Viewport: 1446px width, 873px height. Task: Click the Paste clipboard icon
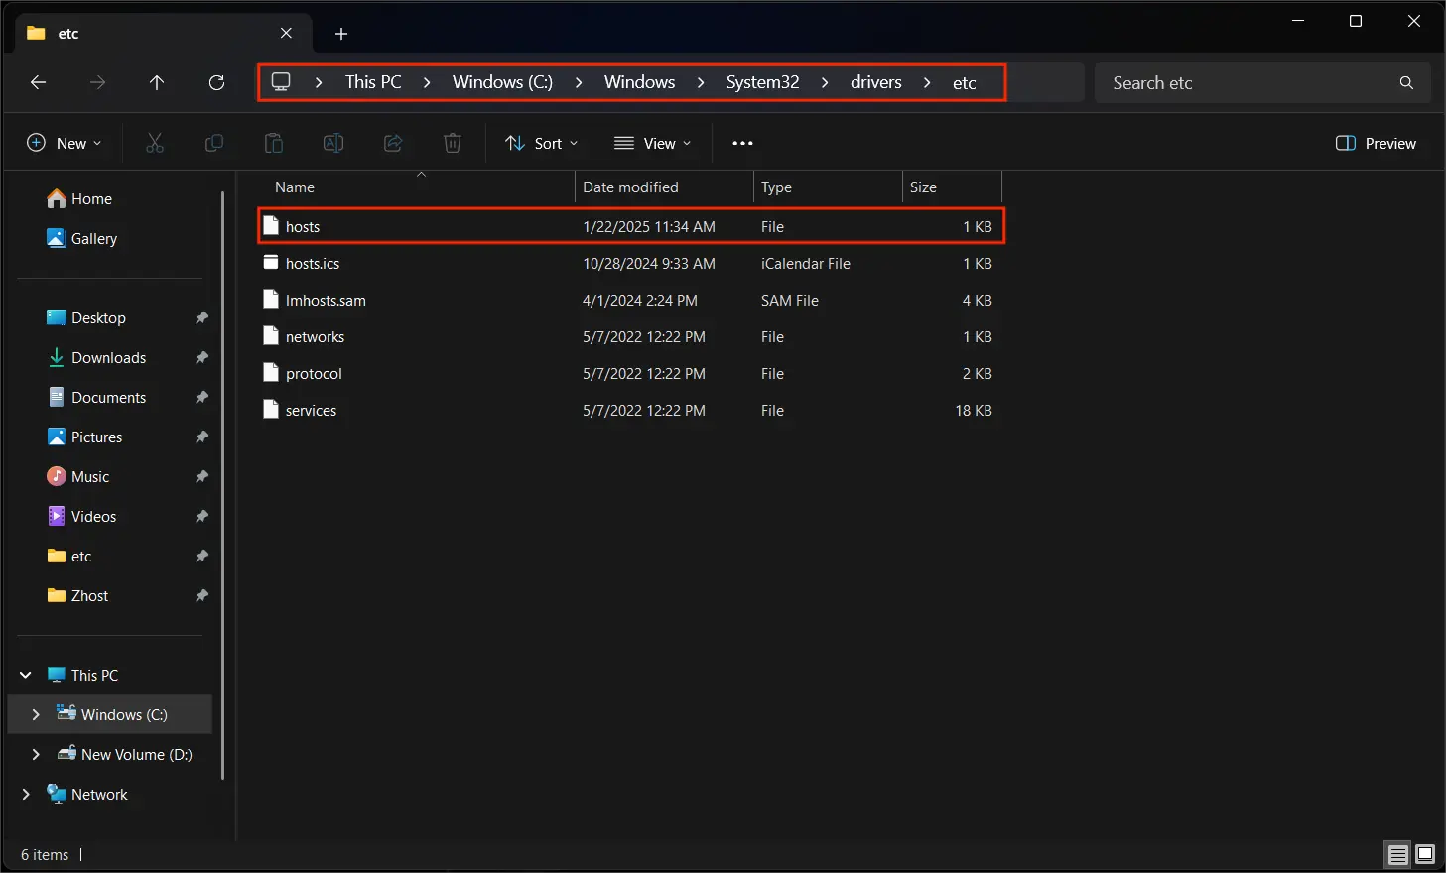click(274, 143)
